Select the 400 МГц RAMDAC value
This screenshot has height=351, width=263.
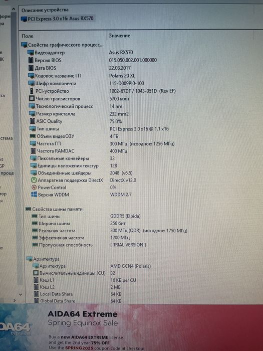(119, 151)
